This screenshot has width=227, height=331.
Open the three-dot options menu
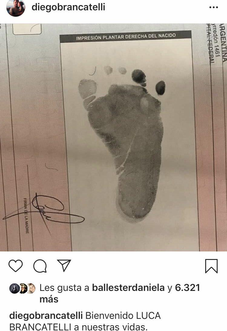tap(214, 7)
